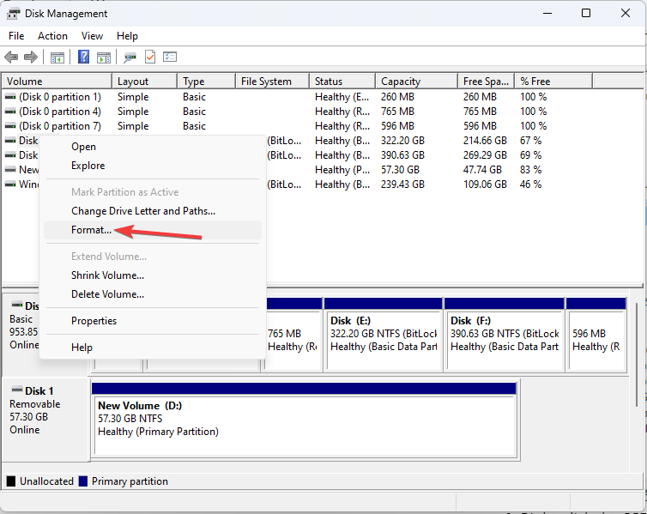Click the black Unallocated legend swatch
The image size is (647, 514).
(x=11, y=481)
